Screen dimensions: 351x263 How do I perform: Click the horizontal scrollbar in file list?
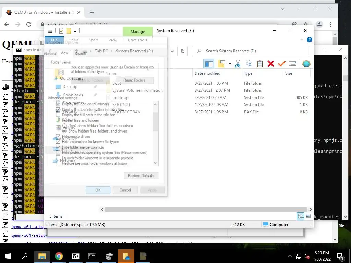[x=206, y=209]
